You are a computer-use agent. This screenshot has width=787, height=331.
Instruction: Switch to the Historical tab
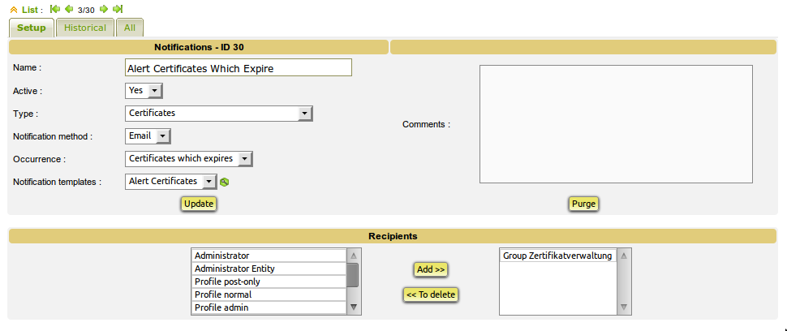click(x=85, y=28)
